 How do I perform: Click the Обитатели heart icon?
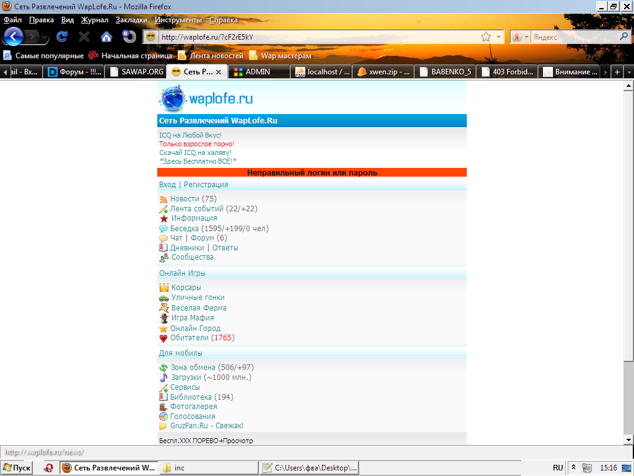pos(163,338)
